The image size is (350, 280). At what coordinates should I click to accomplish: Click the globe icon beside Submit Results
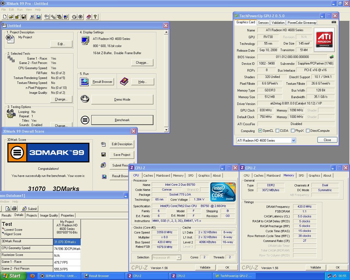tap(103, 165)
